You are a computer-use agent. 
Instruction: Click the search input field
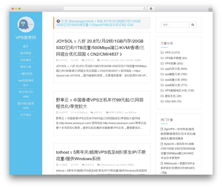(175, 25)
